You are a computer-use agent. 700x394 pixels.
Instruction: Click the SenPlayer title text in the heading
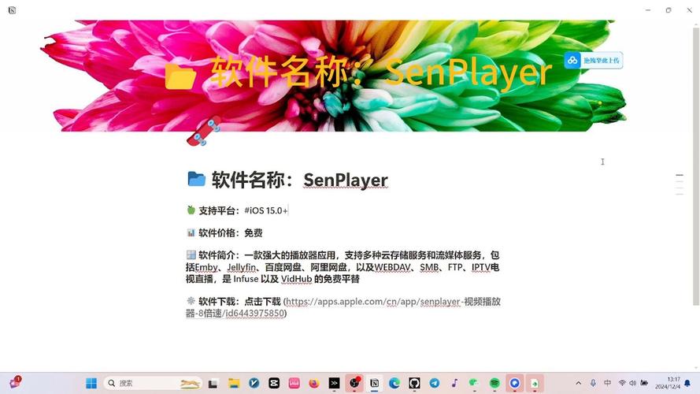click(346, 180)
